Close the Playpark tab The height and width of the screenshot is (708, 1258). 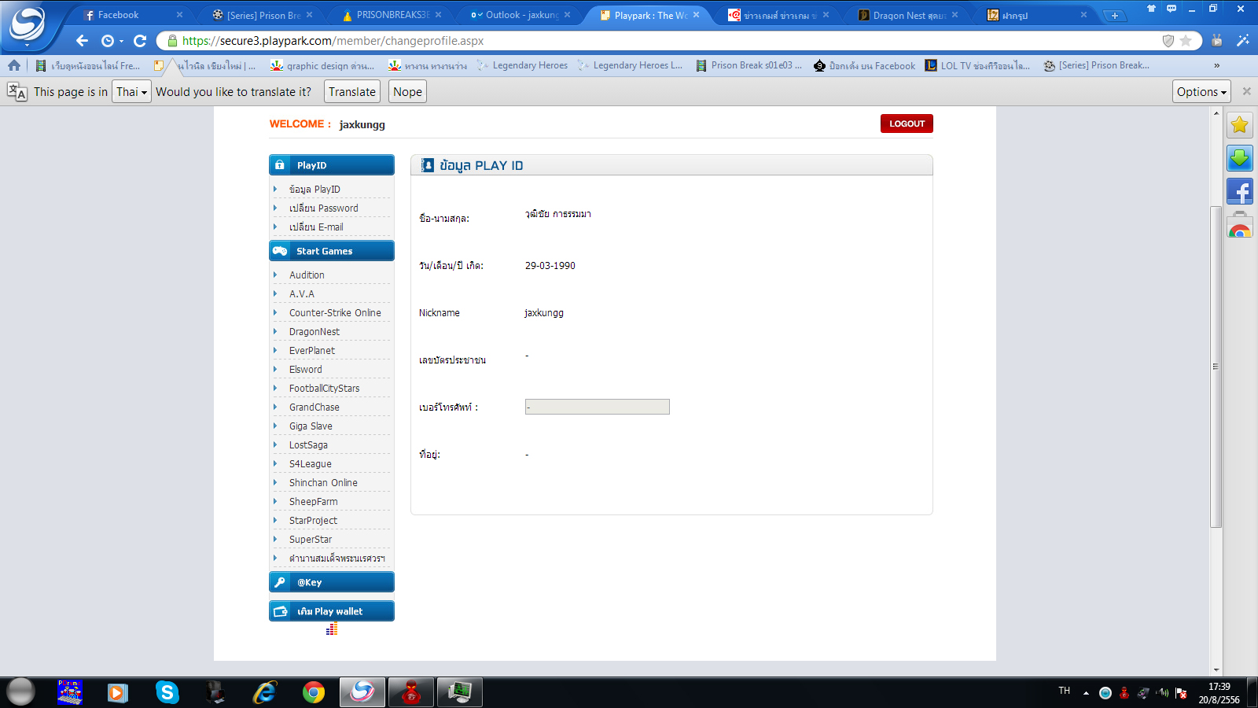point(696,15)
